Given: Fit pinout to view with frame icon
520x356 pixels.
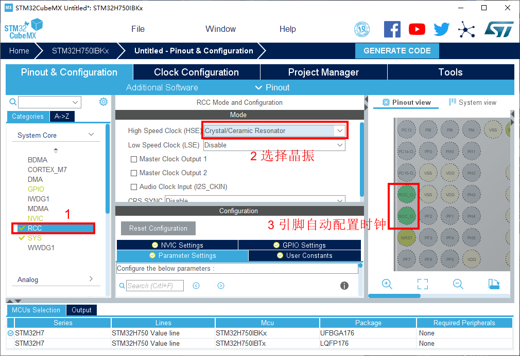Looking at the screenshot, I should pyautogui.click(x=423, y=284).
